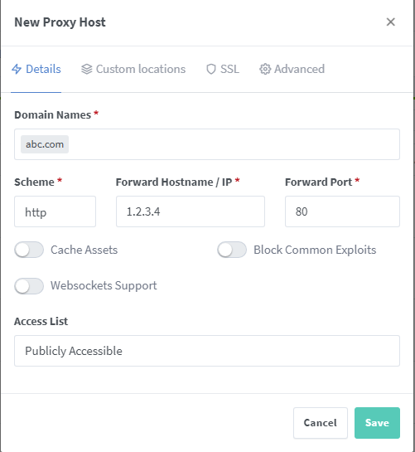Open the Scheme http dropdown
This screenshot has width=415, height=452.
click(x=55, y=211)
